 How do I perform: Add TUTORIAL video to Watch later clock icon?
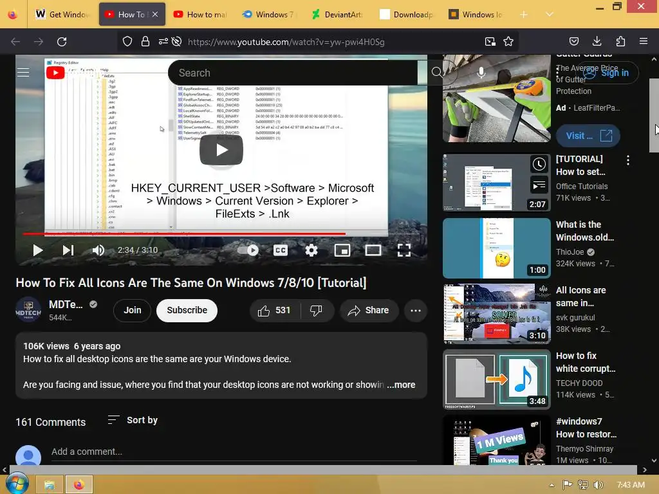tap(539, 164)
